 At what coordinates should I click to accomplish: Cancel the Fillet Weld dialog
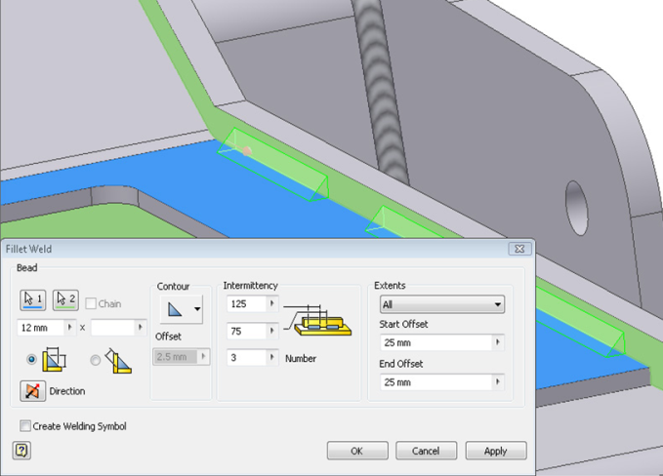pyautogui.click(x=426, y=451)
